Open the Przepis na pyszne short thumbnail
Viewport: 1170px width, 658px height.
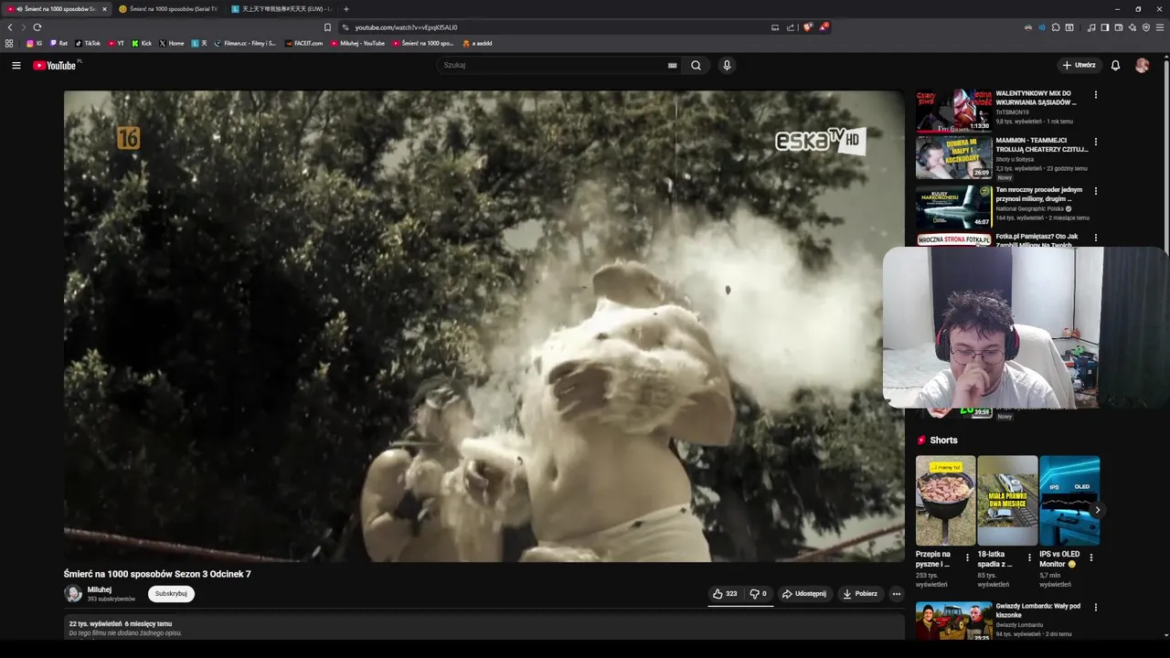click(945, 501)
